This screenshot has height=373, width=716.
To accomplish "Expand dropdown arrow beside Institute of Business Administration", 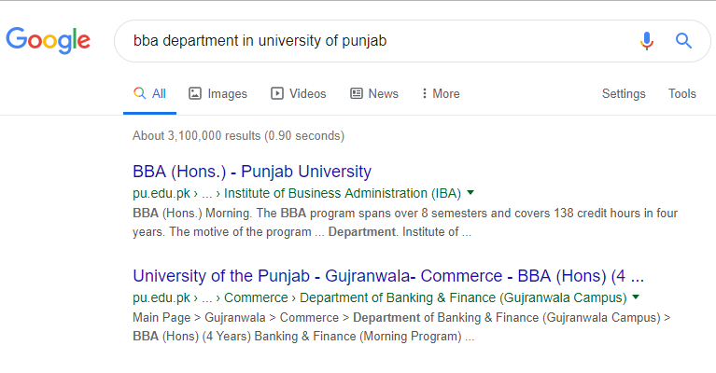I will pos(470,193).
